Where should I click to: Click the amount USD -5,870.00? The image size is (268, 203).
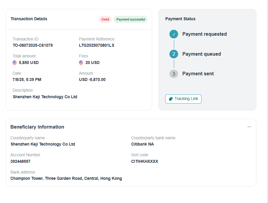pyautogui.click(x=92, y=79)
